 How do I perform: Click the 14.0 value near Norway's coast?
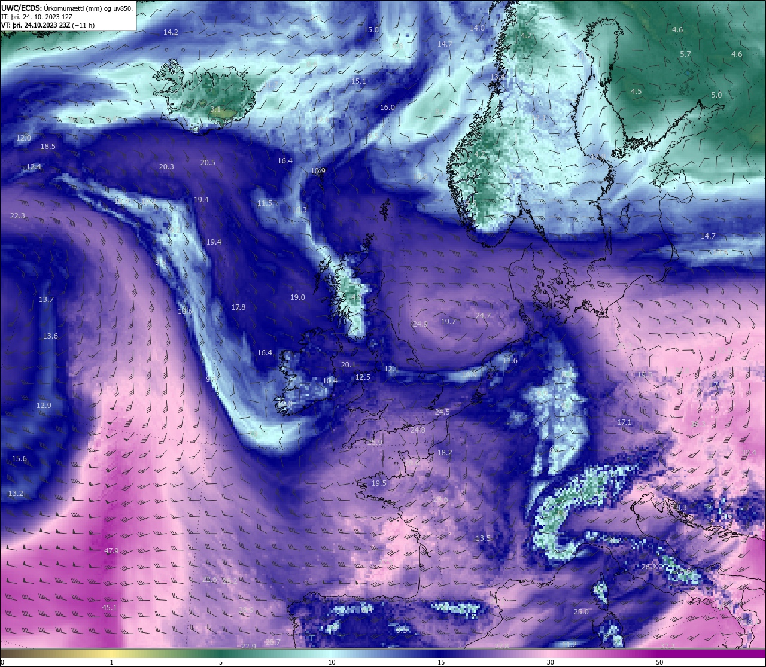tap(477, 28)
